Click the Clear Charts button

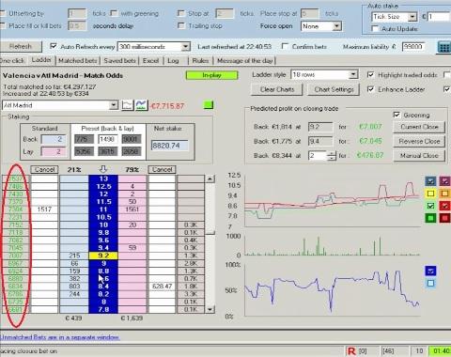point(277,89)
